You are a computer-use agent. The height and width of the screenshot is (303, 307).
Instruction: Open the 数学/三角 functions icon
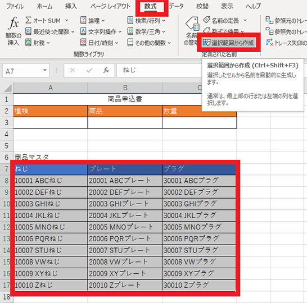pos(130,31)
